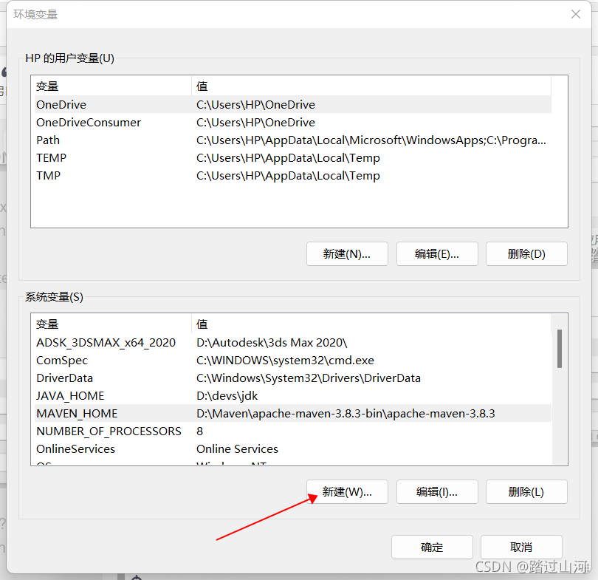Select the ComSpec system variable
Screen dimensions: 598x580
point(293,361)
